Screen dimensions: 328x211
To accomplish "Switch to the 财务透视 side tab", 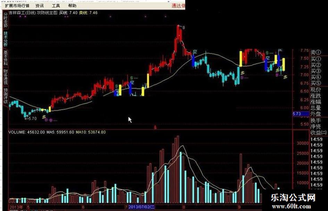I will 6,77.
